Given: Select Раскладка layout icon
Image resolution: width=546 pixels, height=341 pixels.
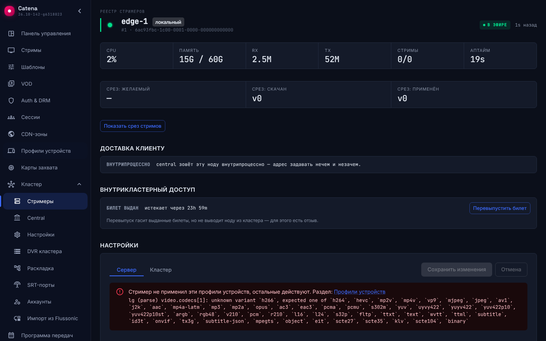Looking at the screenshot, I should tap(17, 268).
